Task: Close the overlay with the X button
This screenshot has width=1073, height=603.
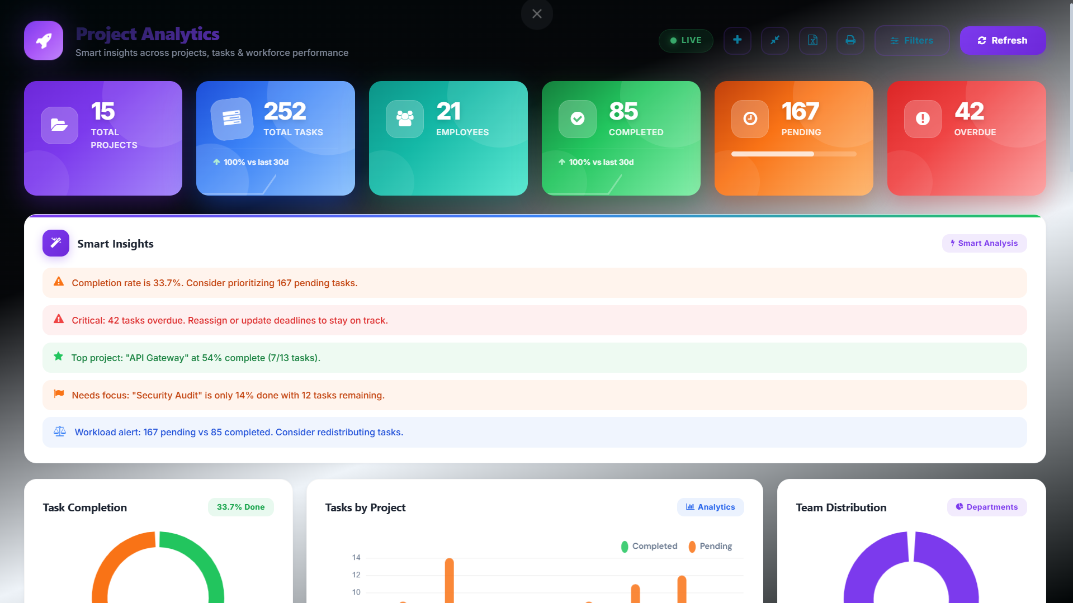Action: click(537, 14)
